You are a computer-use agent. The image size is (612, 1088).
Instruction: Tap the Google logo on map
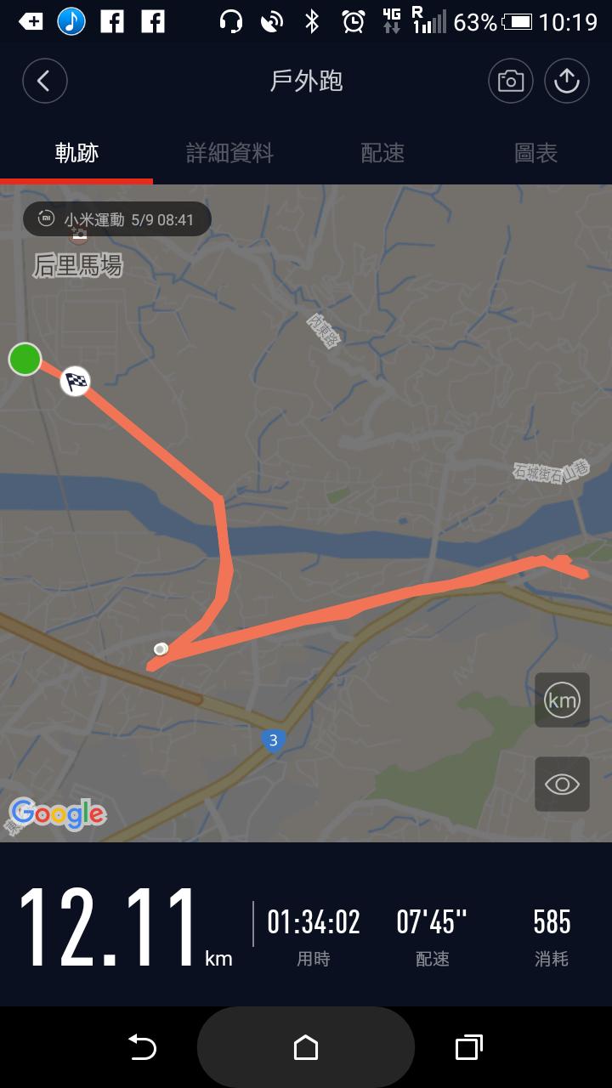pyautogui.click(x=58, y=814)
